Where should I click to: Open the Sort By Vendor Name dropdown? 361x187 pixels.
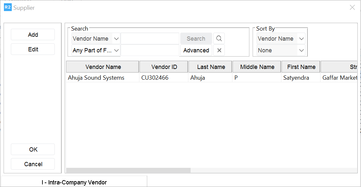[x=301, y=39]
